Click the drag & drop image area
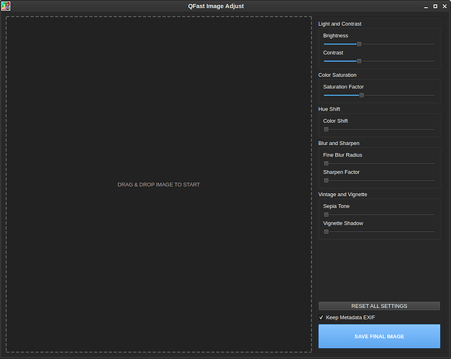The height and width of the screenshot is (359, 451). coord(158,185)
